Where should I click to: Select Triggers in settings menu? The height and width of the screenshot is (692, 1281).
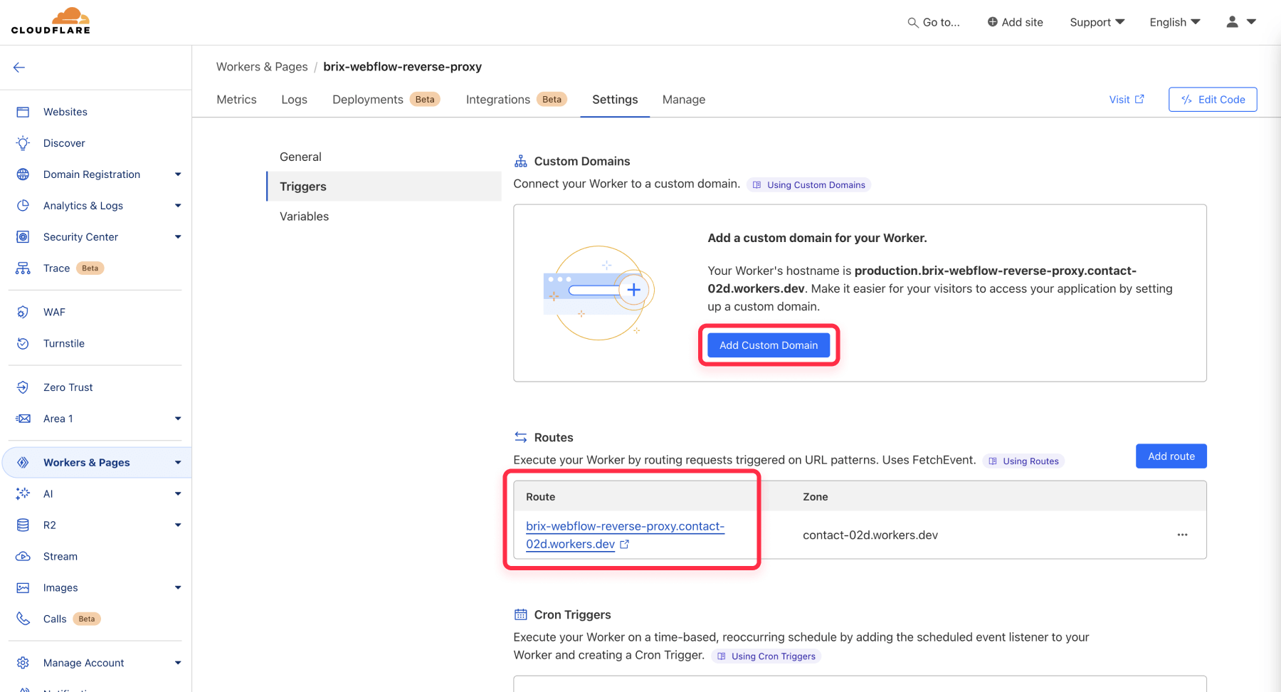tap(384, 187)
